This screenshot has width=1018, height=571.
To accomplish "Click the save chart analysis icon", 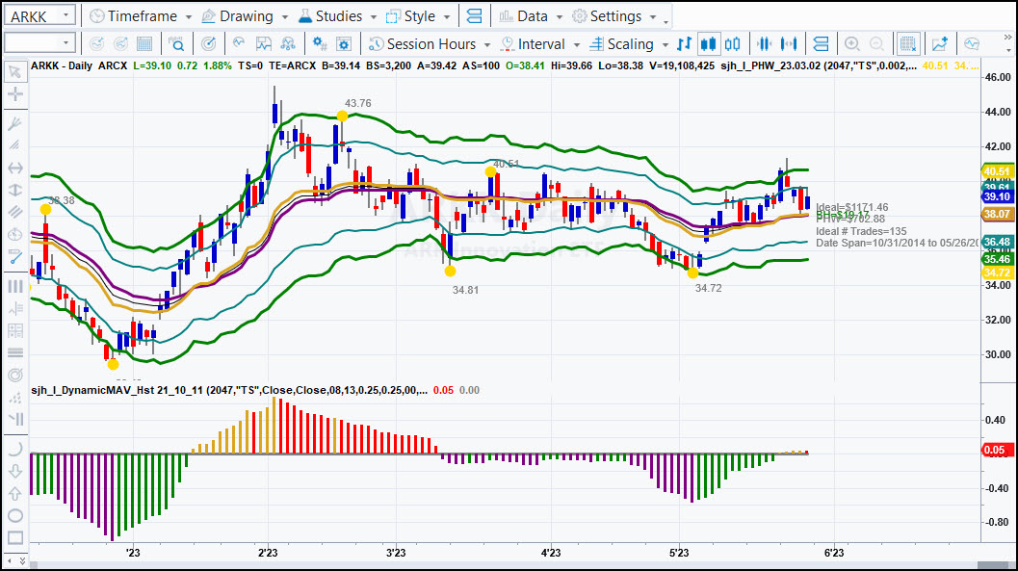I will click(264, 44).
